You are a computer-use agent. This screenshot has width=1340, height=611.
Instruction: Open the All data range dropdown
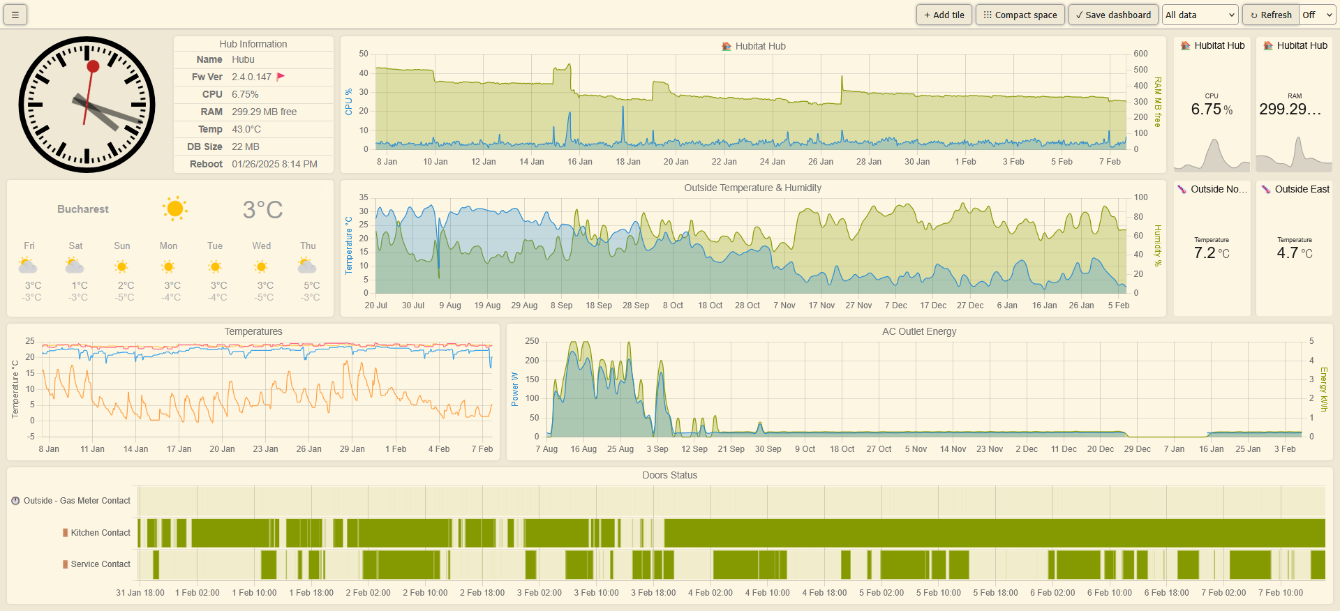(x=1200, y=15)
